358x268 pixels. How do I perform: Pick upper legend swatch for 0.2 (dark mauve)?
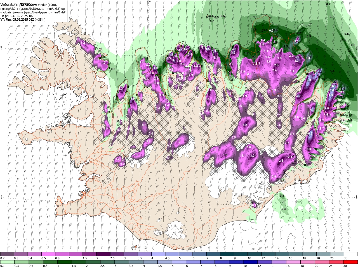(x=7, y=254)
